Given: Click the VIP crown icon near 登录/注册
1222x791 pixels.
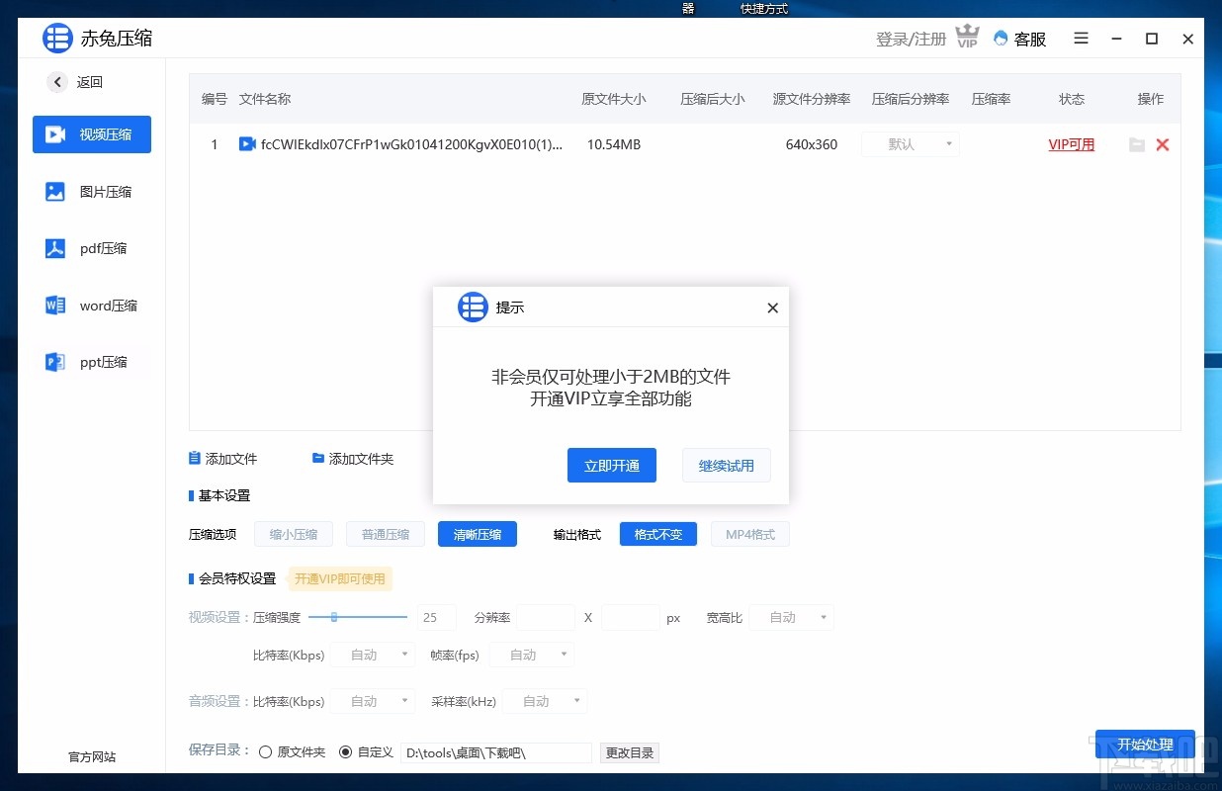Looking at the screenshot, I should click(967, 37).
